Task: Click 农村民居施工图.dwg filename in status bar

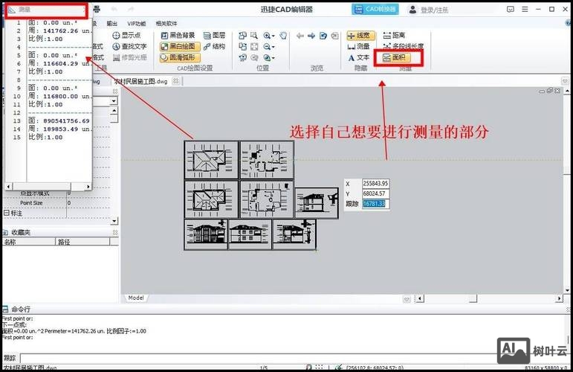Action: (30, 368)
